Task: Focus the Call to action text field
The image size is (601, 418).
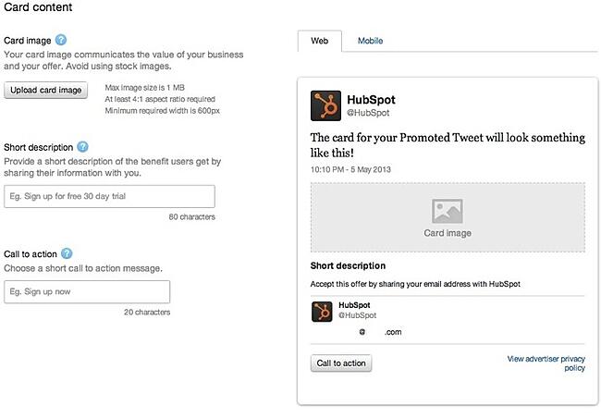Action: coord(87,292)
